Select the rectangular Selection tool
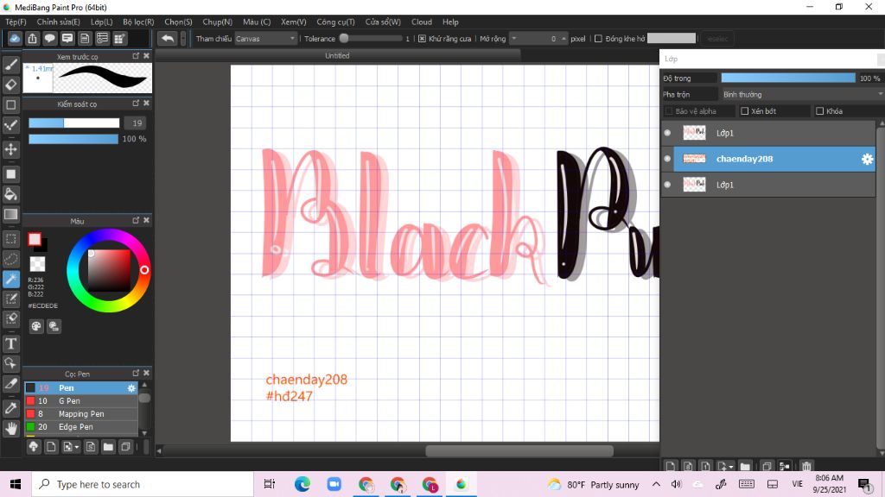 (x=10, y=239)
